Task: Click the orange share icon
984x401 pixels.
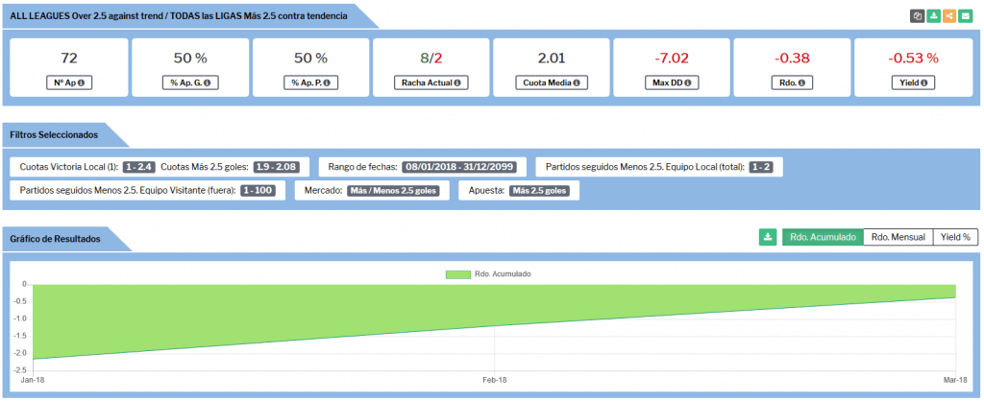Action: click(949, 16)
